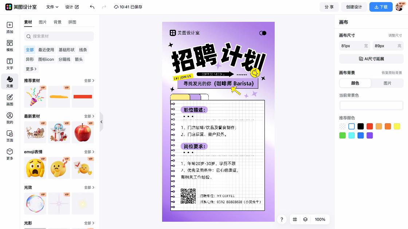Collapse the left materials panel arrow

point(102,122)
